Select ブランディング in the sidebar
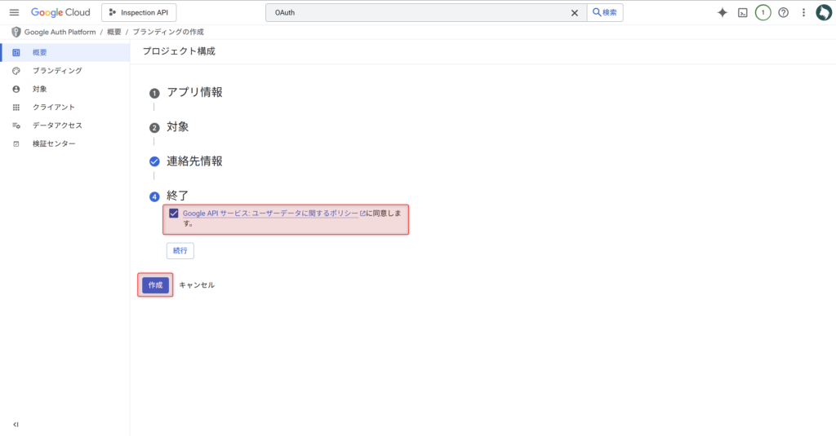Screen dimensions: 836x436 pyautogui.click(x=57, y=71)
